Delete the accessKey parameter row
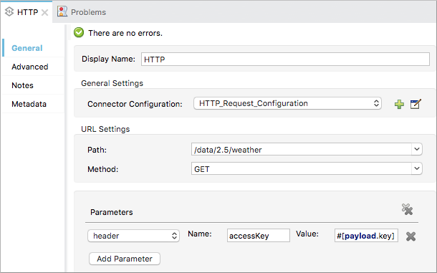437x273 pixels. click(410, 236)
